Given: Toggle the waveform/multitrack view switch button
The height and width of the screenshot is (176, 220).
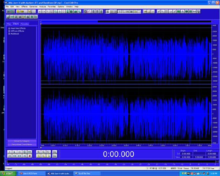Looking at the screenshot, I should (10, 11).
